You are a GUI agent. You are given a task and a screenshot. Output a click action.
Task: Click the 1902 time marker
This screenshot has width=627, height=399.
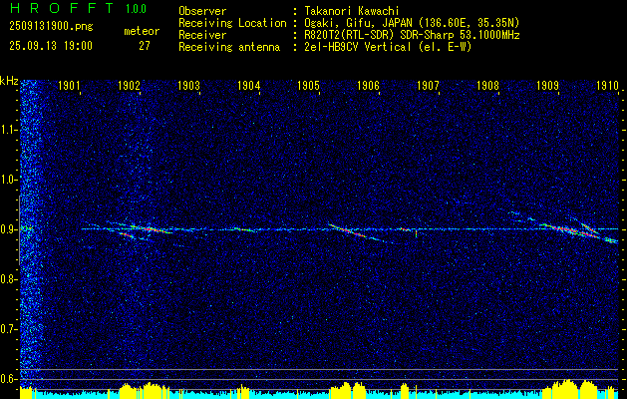point(130,85)
